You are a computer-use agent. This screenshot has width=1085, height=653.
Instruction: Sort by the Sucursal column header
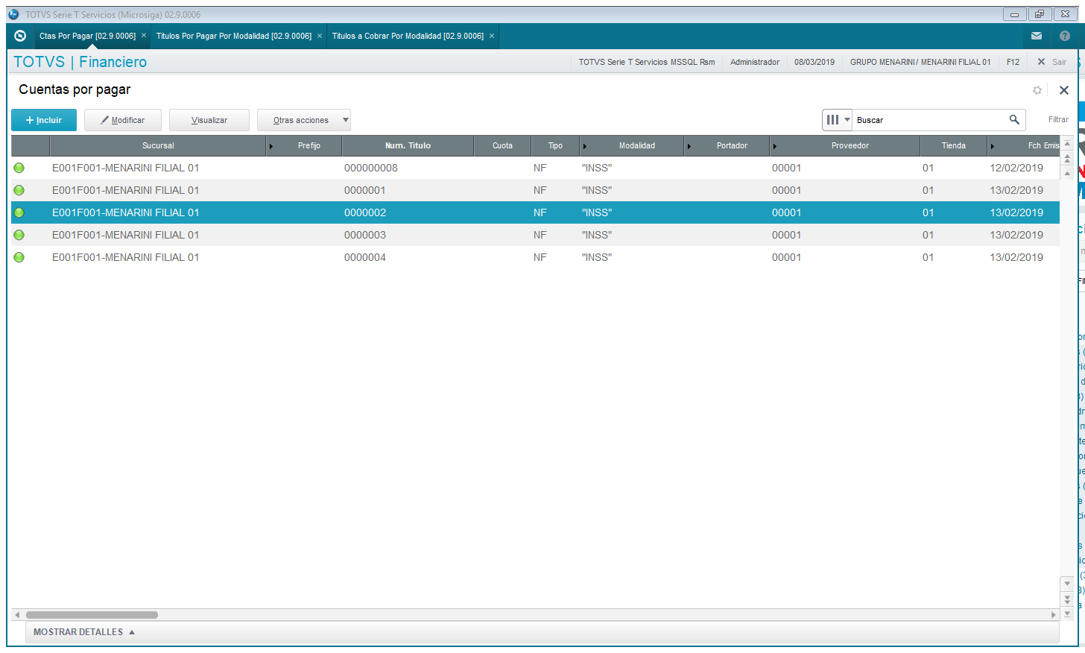[x=158, y=145]
